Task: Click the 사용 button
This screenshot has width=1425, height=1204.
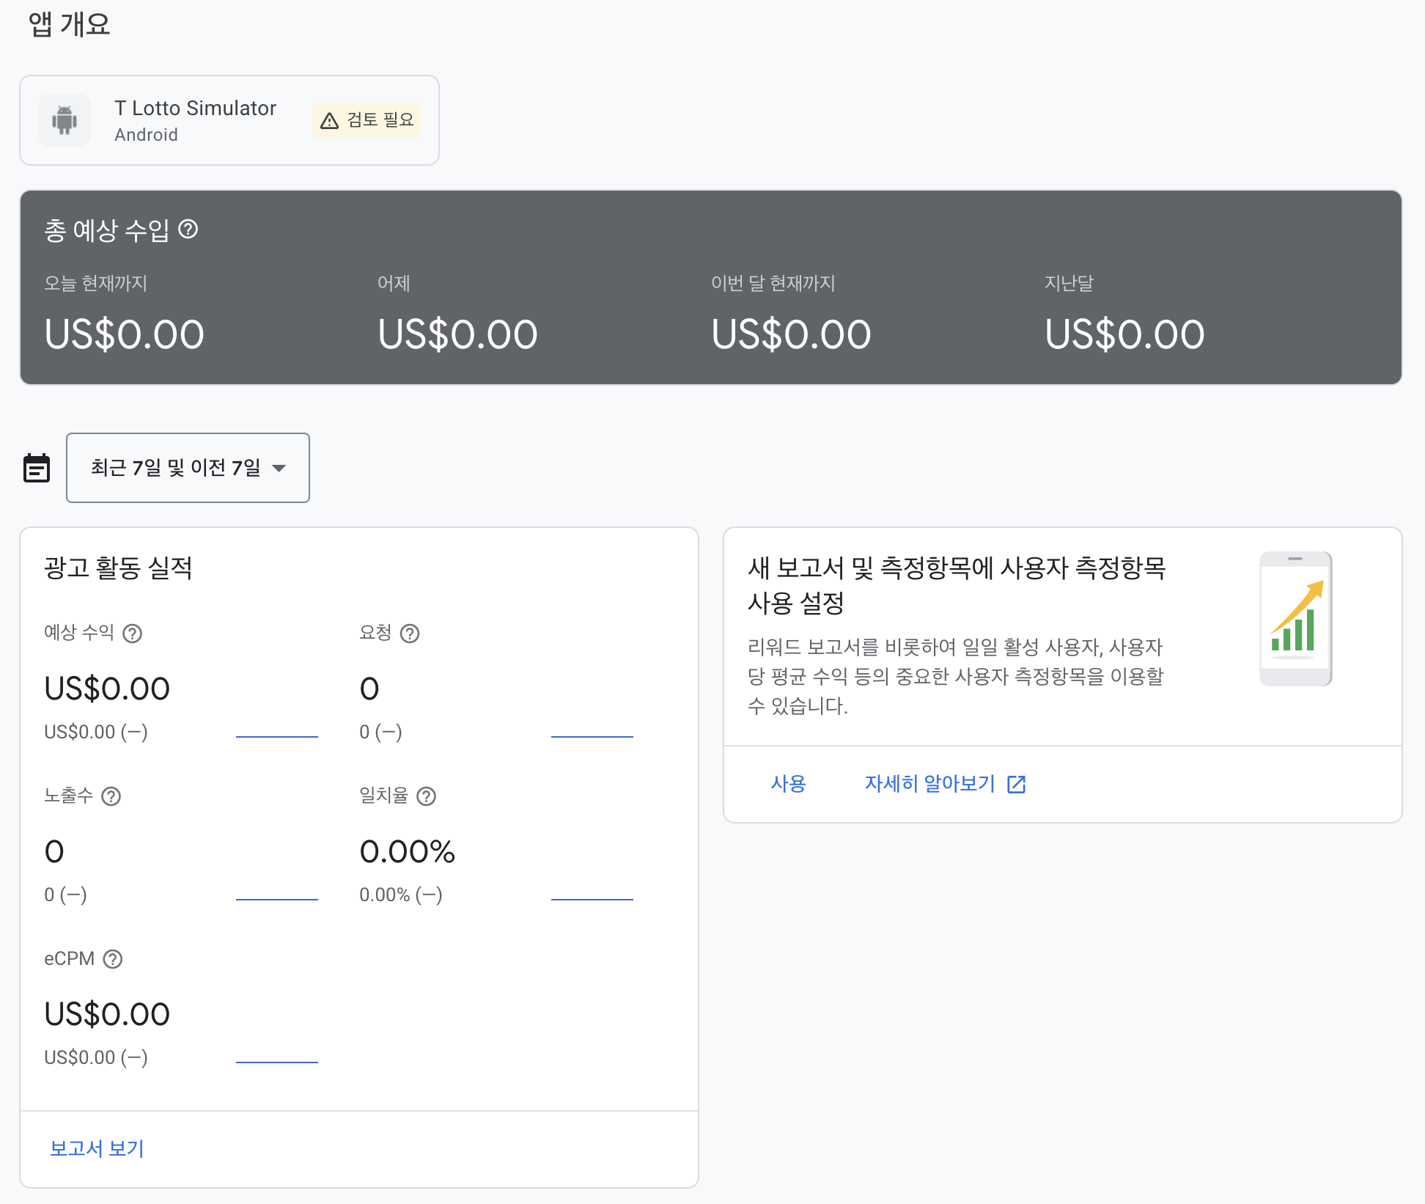Action: coord(788,784)
